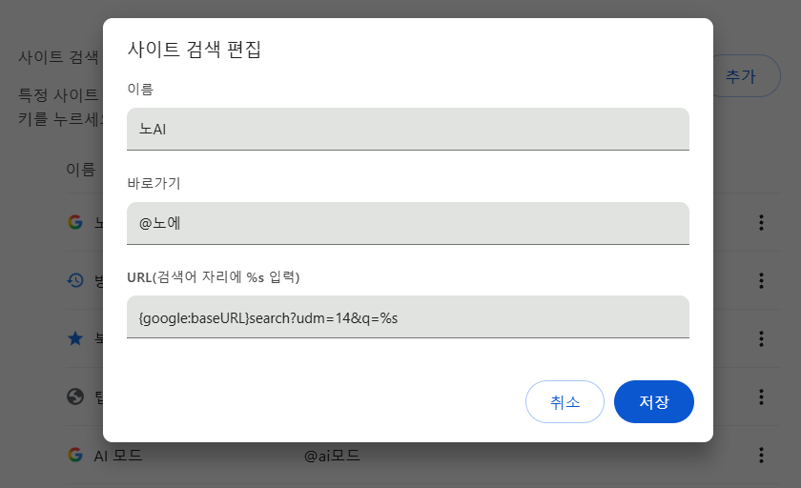Click the Google icon beside AI 모드
This screenshot has height=488, width=801.
[75, 455]
